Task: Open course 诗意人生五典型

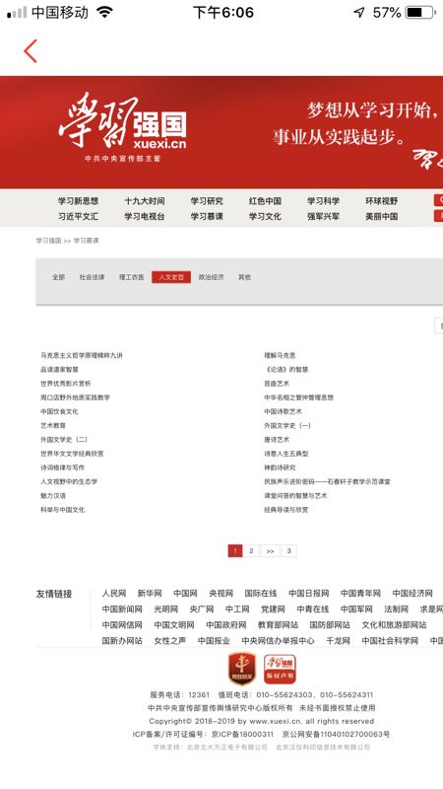Action: 286,454
